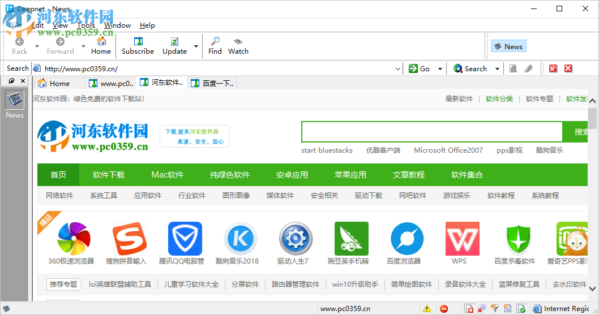
Task: Open the 安卓应用 navigation link
Action: click(292, 175)
